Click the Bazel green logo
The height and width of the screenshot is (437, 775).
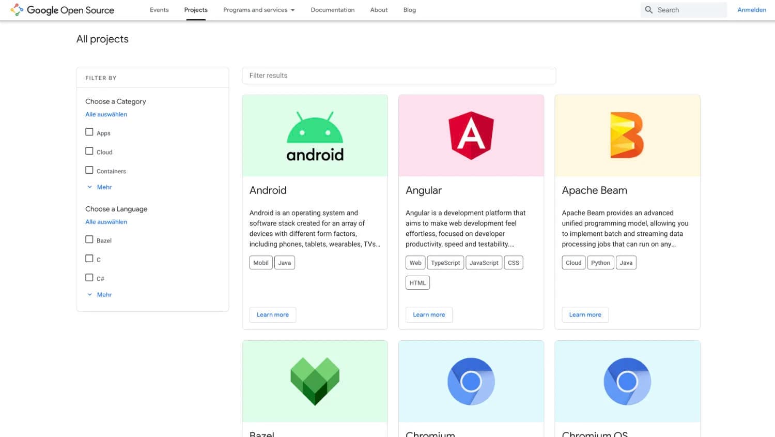(315, 381)
